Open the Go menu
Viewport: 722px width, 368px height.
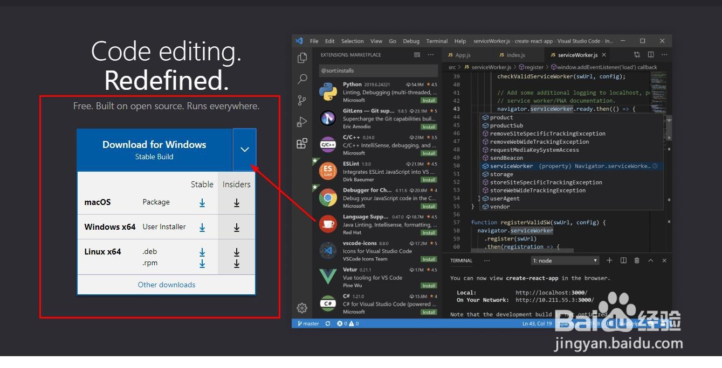pos(393,41)
